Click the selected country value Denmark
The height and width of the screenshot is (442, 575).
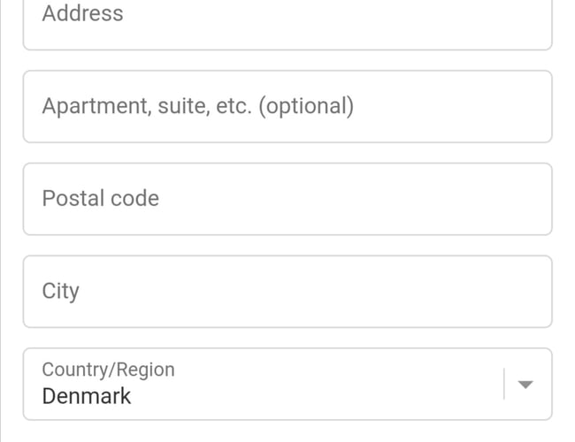click(x=87, y=396)
